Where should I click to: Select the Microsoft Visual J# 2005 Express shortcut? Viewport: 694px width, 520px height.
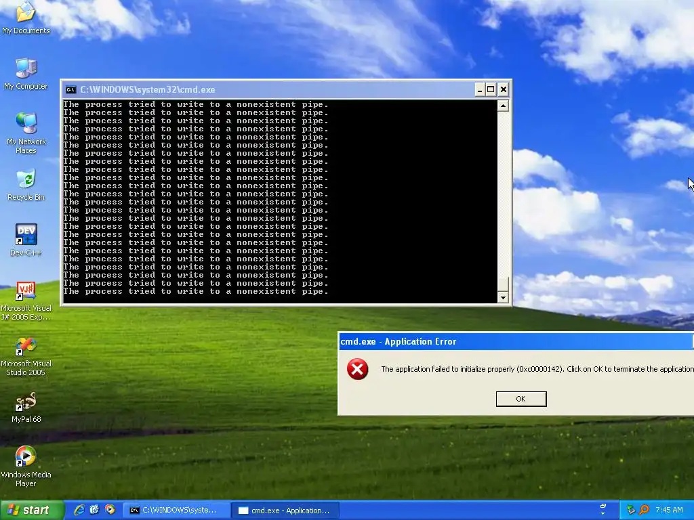click(x=26, y=301)
